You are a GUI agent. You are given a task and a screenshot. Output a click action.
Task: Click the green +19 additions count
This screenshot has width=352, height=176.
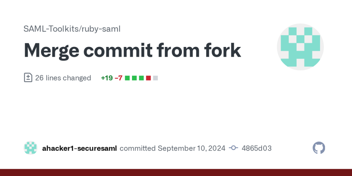[x=107, y=78]
